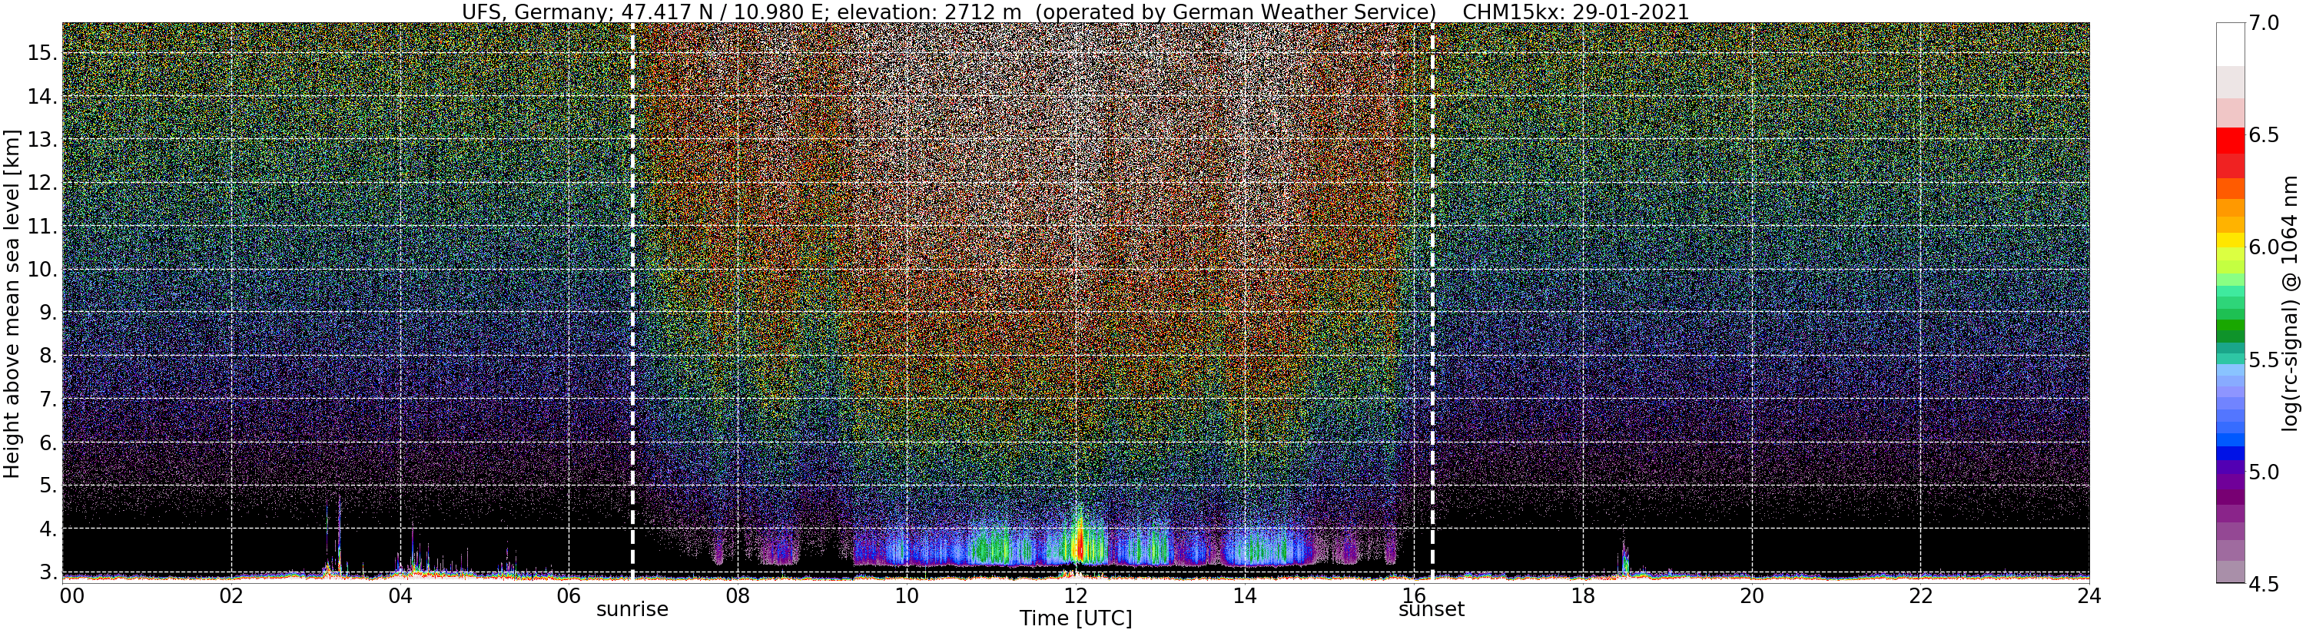Click the time axis tick label '12'
The width and height of the screenshot is (2306, 633).
[x=1075, y=595]
